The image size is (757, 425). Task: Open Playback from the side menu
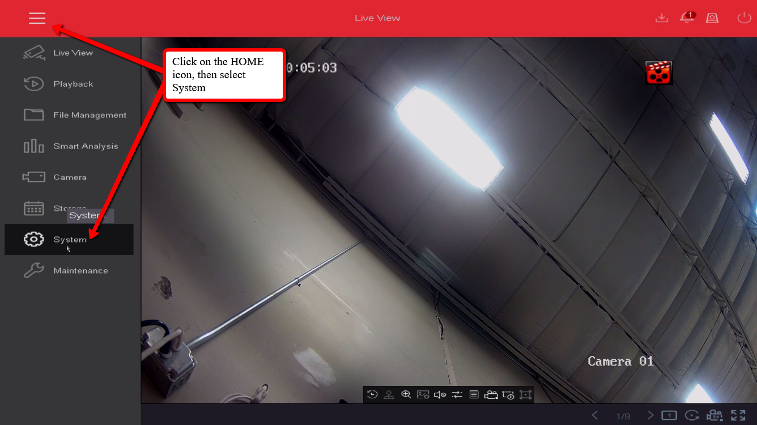(x=73, y=84)
